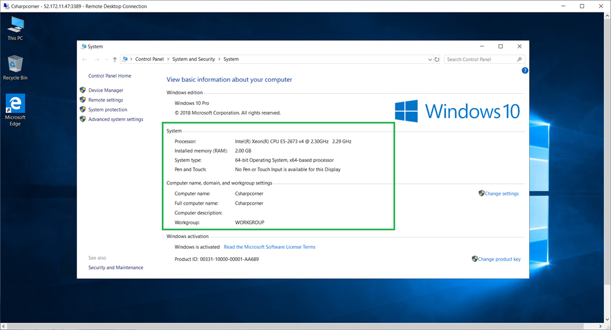
Task: Open This PC desktop icon
Action: coord(15,28)
